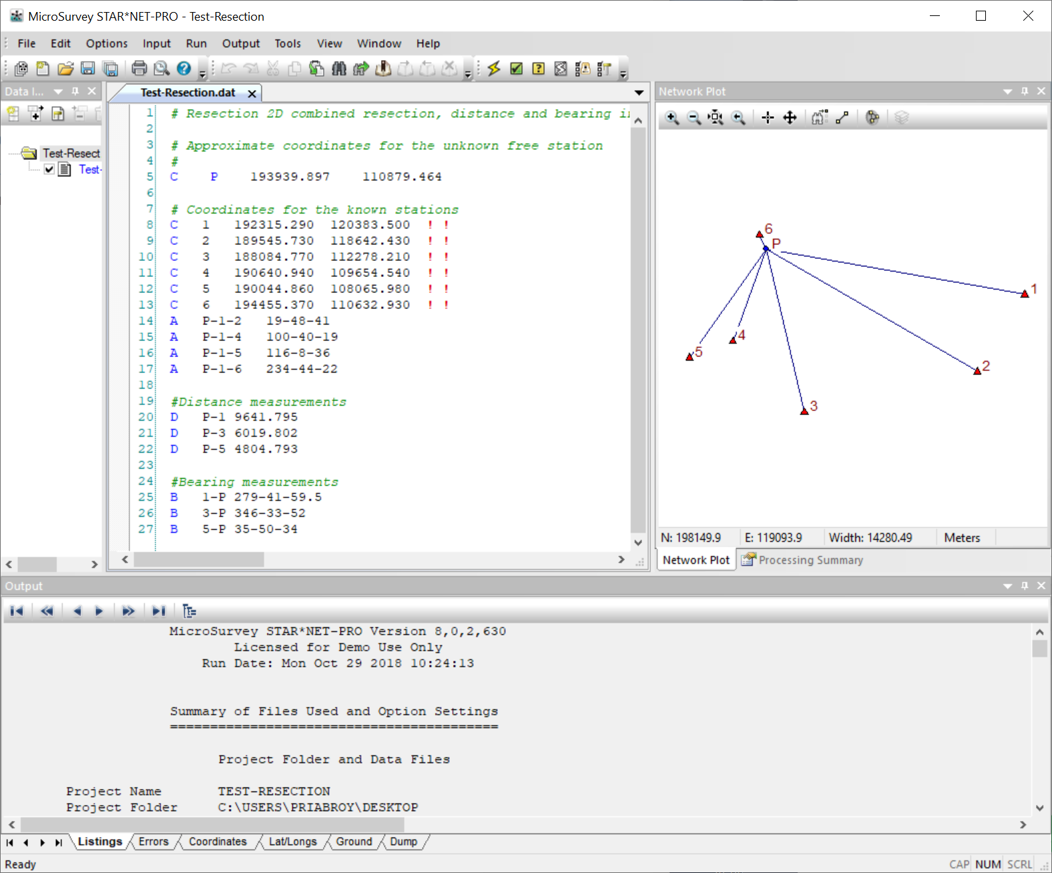The image size is (1052, 873).
Task: Click the Save toolbar icon
Action: [87, 68]
